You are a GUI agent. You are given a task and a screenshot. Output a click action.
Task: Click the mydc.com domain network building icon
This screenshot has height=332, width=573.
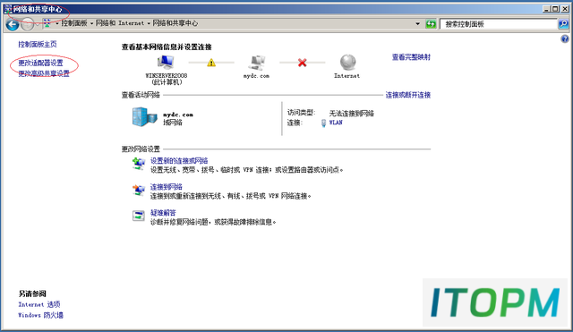point(144,117)
